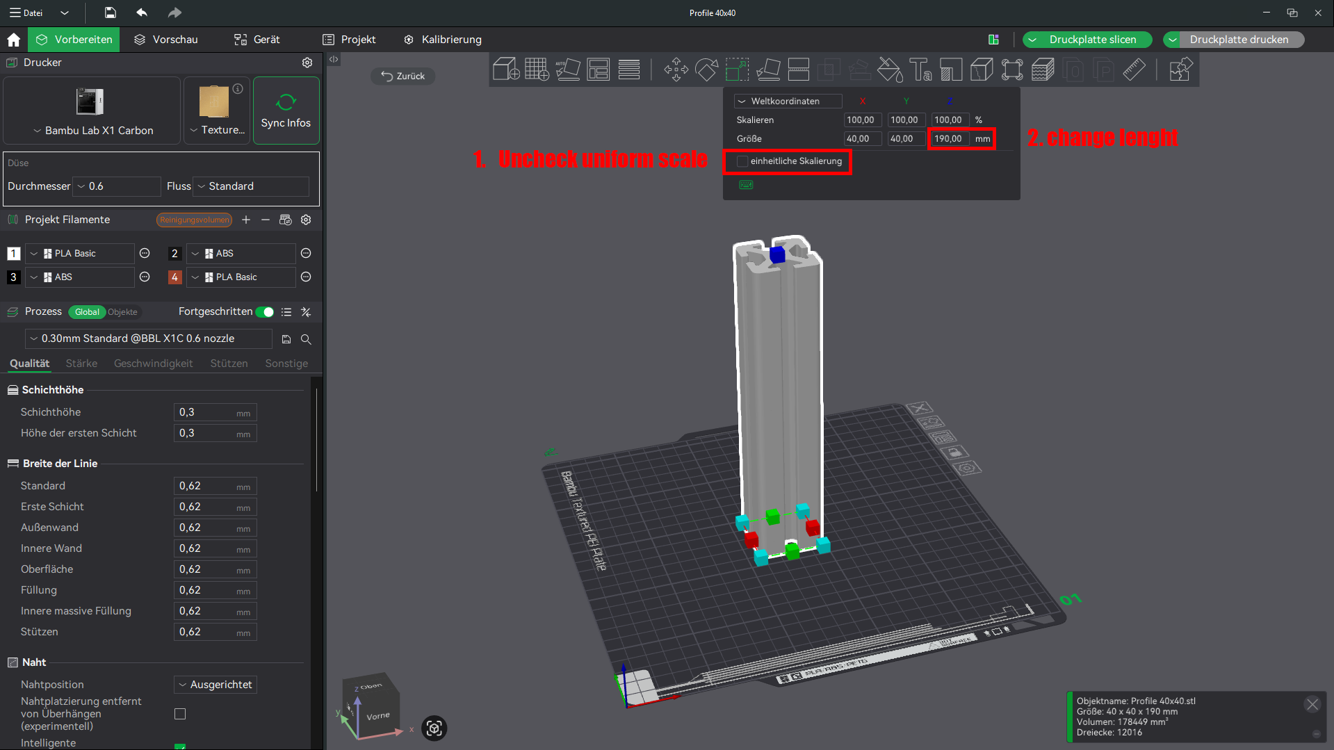Toggle the einheitliche Skalierung checkbox
The width and height of the screenshot is (1334, 750).
point(742,161)
